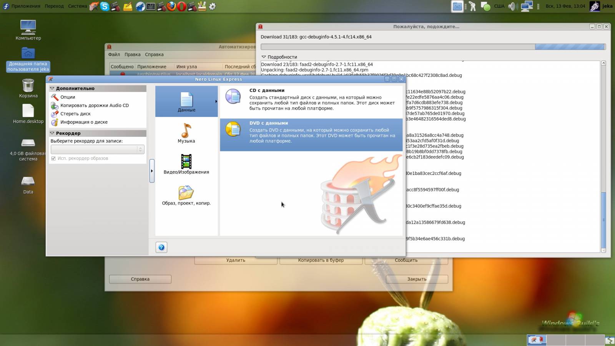
Task: Open the Компьютер desktop icon
Action: point(28,30)
